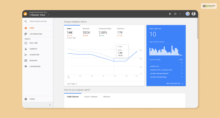
Task: Click the Users right now count 10
Action: pos(153,34)
